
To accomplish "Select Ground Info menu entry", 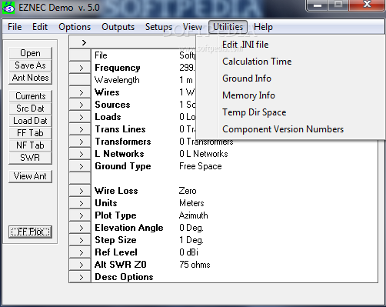I will pyautogui.click(x=290, y=78).
